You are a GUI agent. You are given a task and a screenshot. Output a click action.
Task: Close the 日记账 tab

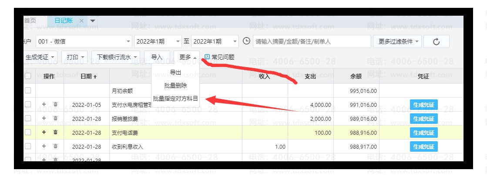coord(81,21)
